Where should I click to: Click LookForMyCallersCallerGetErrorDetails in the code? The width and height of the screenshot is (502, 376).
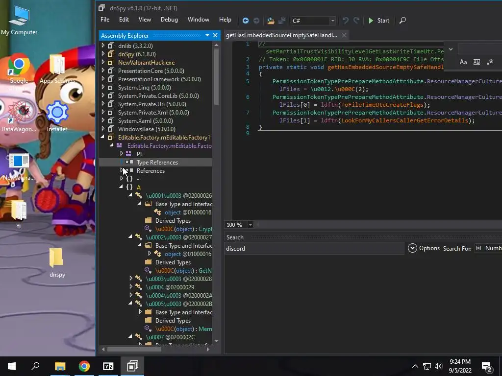pos(404,120)
